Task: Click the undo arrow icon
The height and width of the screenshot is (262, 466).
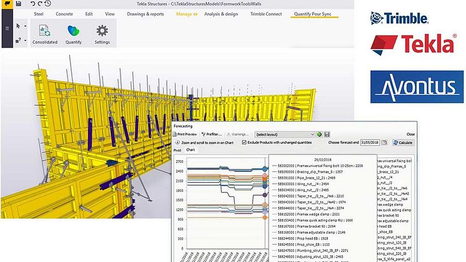Action: click(31, 4)
